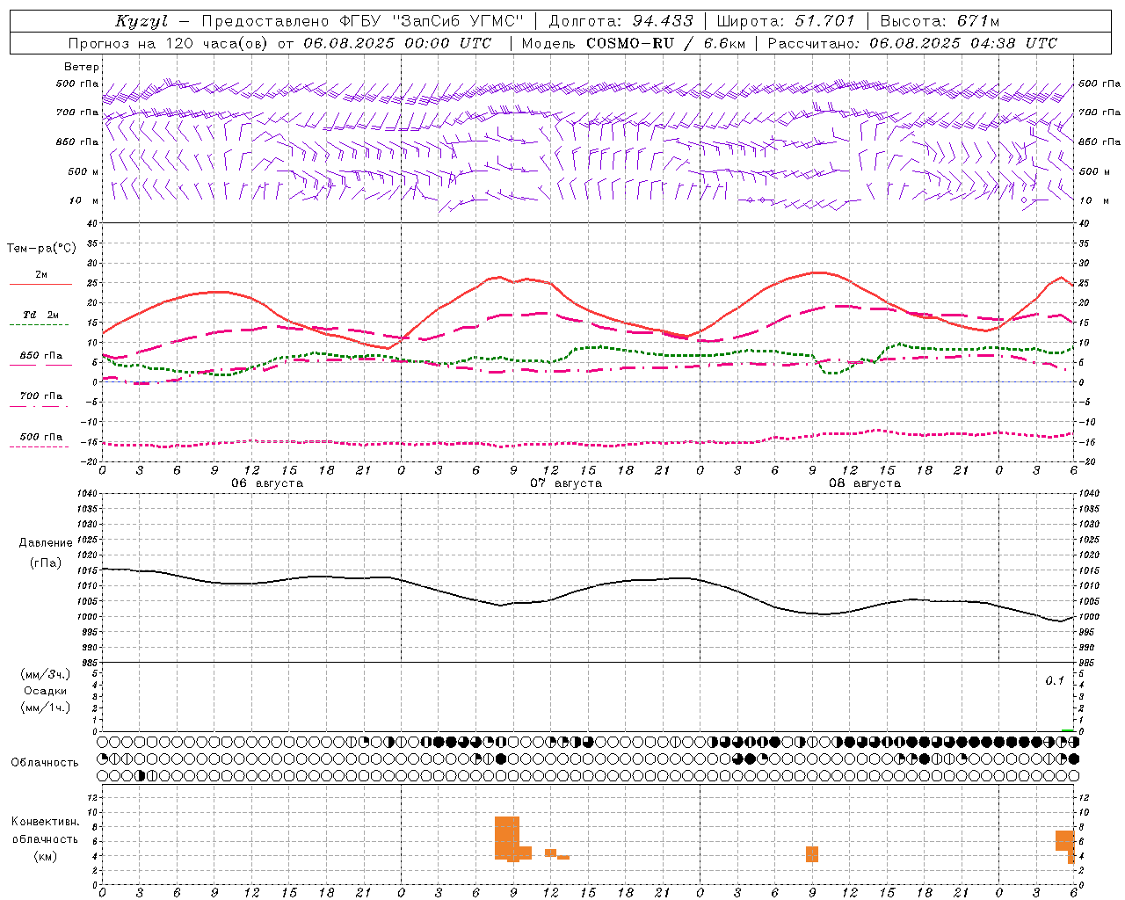Select the 06 августа date label

click(x=267, y=483)
